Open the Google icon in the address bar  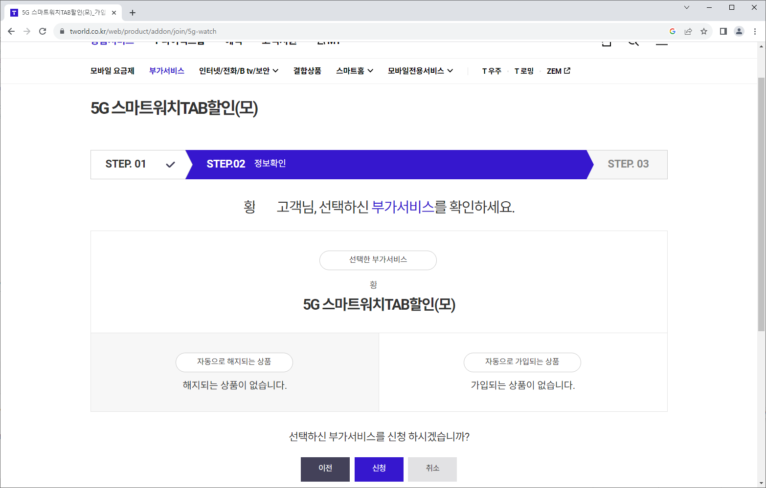(x=673, y=31)
